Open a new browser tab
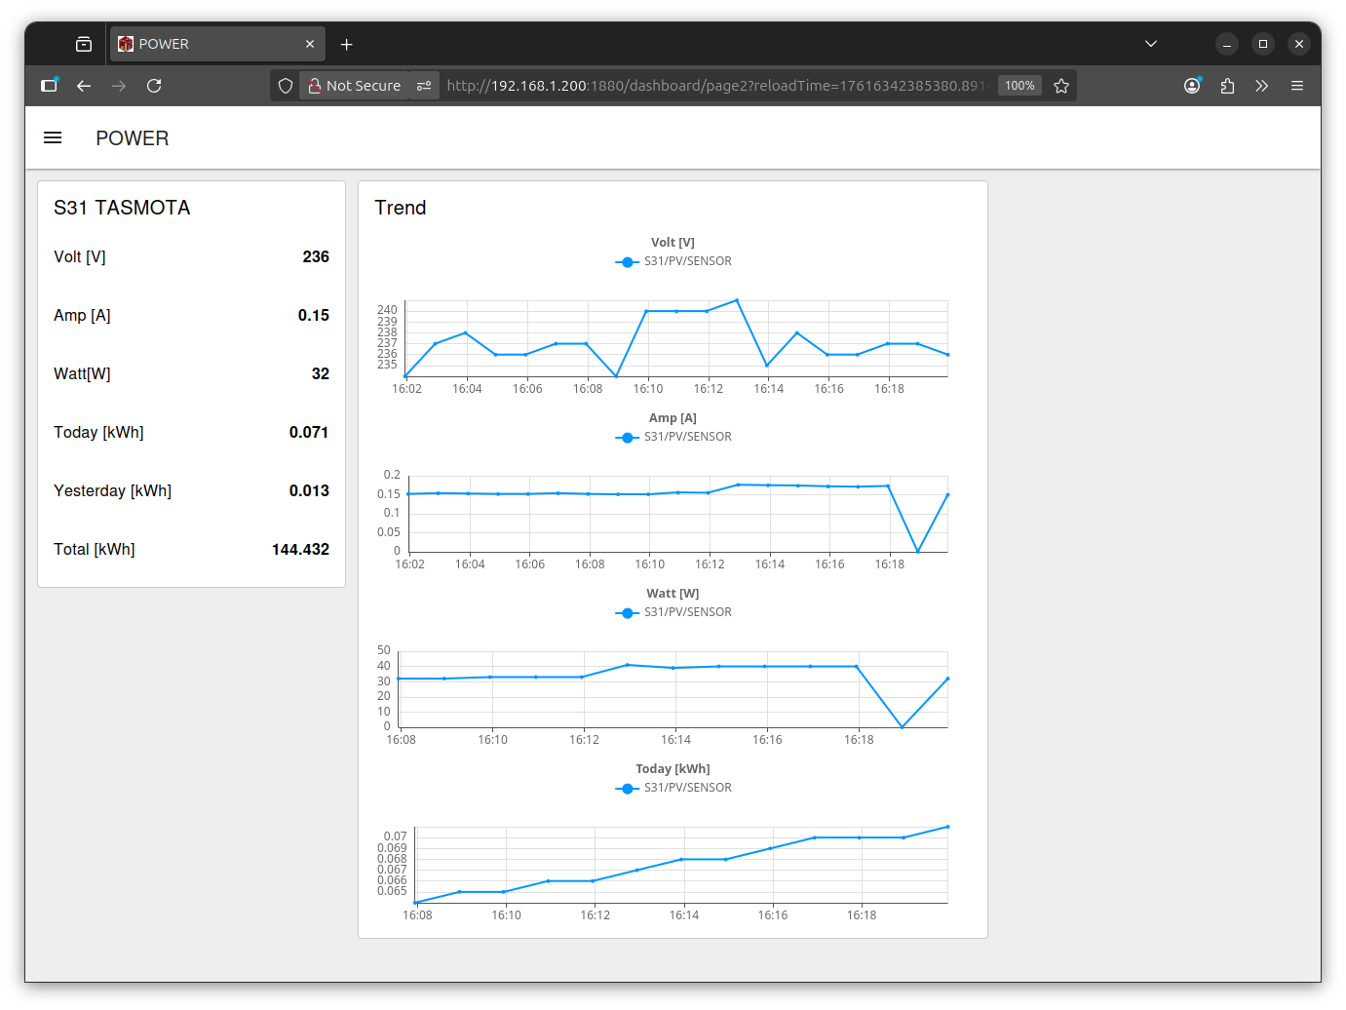This screenshot has width=1346, height=1010. pos(346,44)
